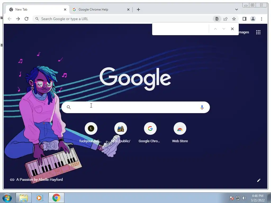Jump to next find result
This screenshot has width=271, height=203.
click(x=224, y=29)
